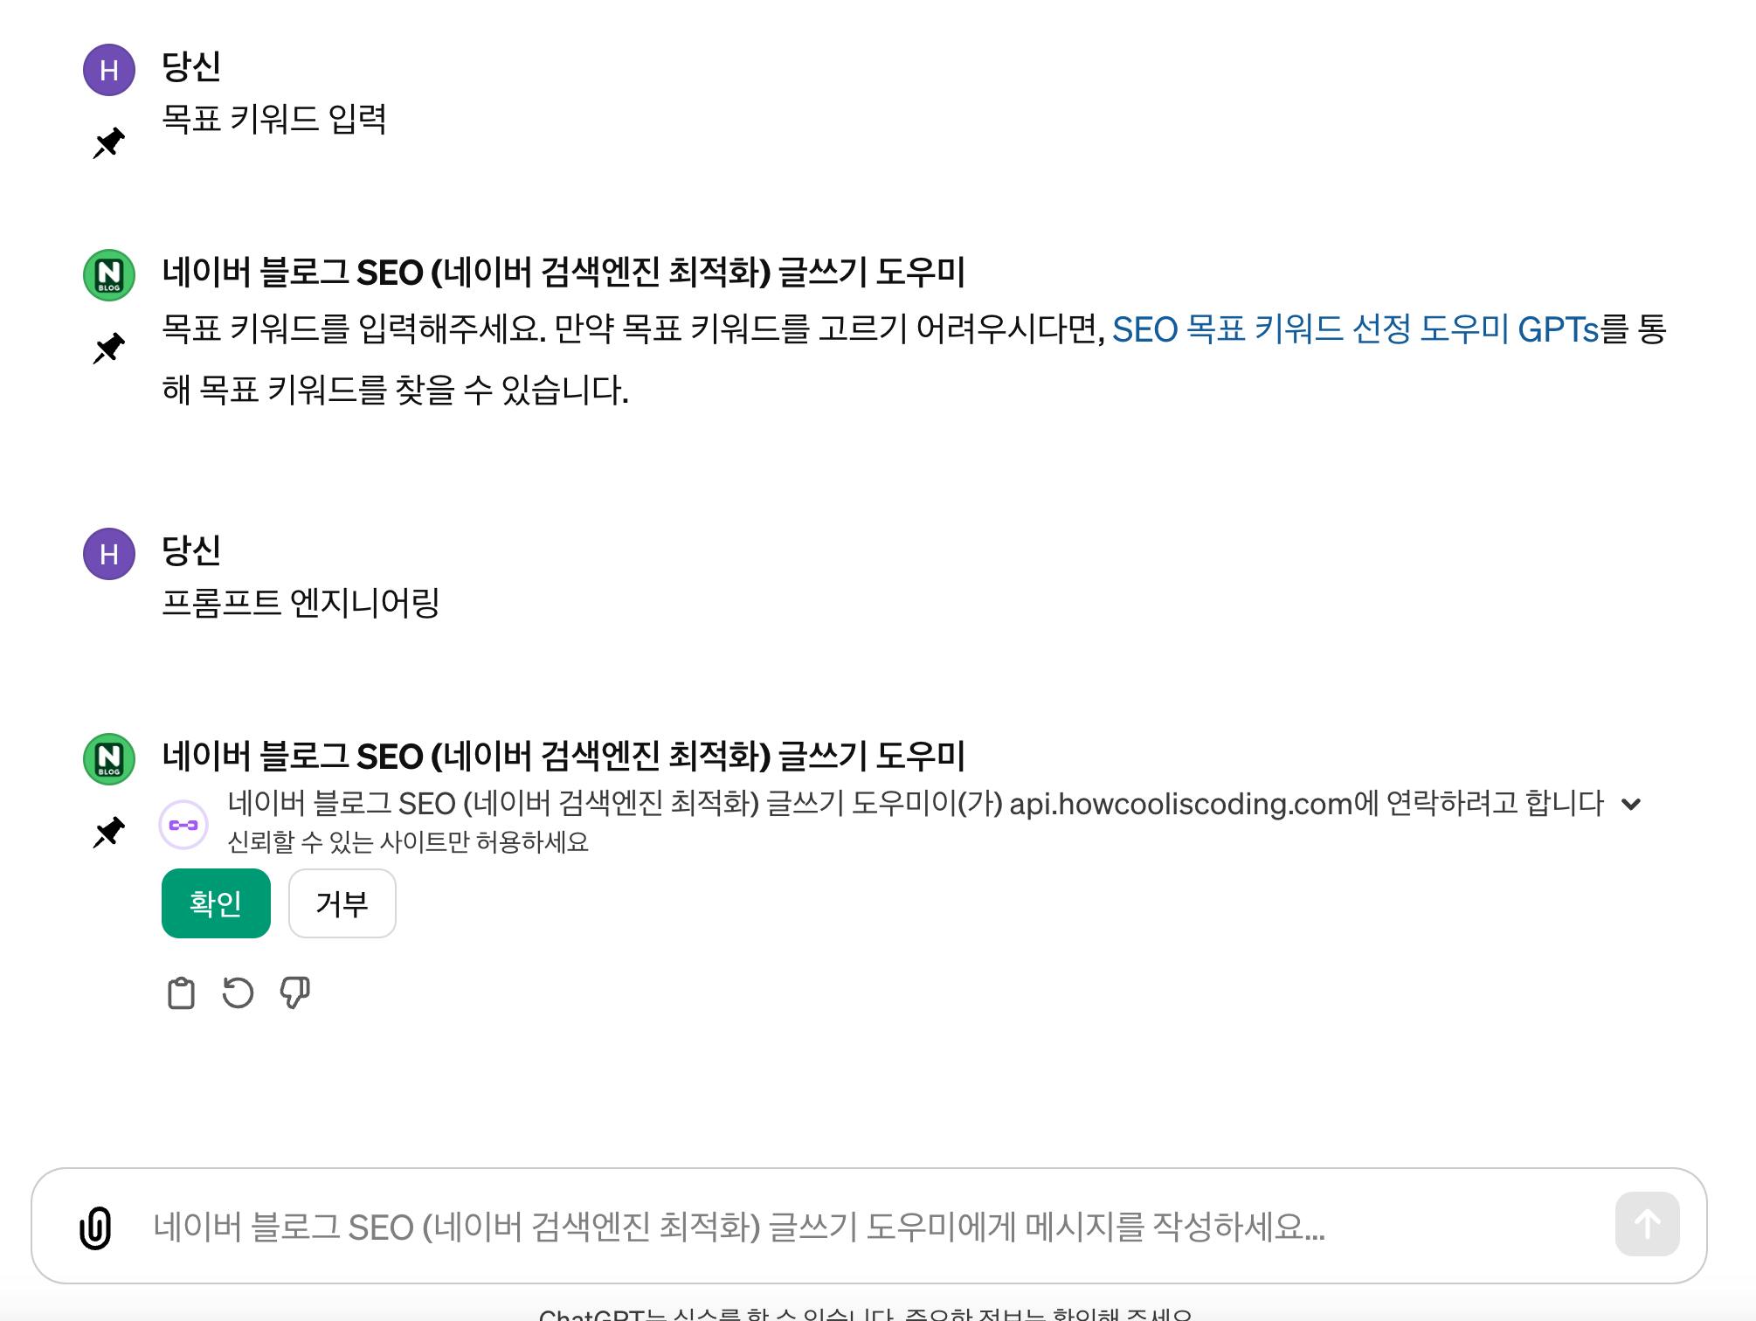Click the 네이버 블로그 SEO 글쓰기 도우미 name in latest reply

tap(563, 757)
